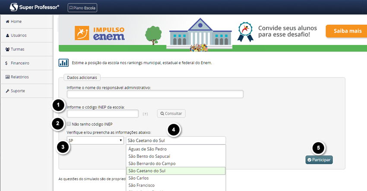Click the Convide seus alunos banner text
367x191 pixels.
pos(288,31)
